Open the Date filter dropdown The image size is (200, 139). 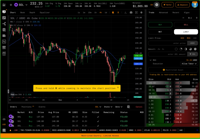tap(119, 107)
